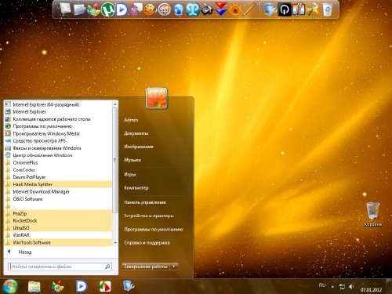
Task: Launch Daum PotPlayer from the top dock
Action: pos(122,9)
